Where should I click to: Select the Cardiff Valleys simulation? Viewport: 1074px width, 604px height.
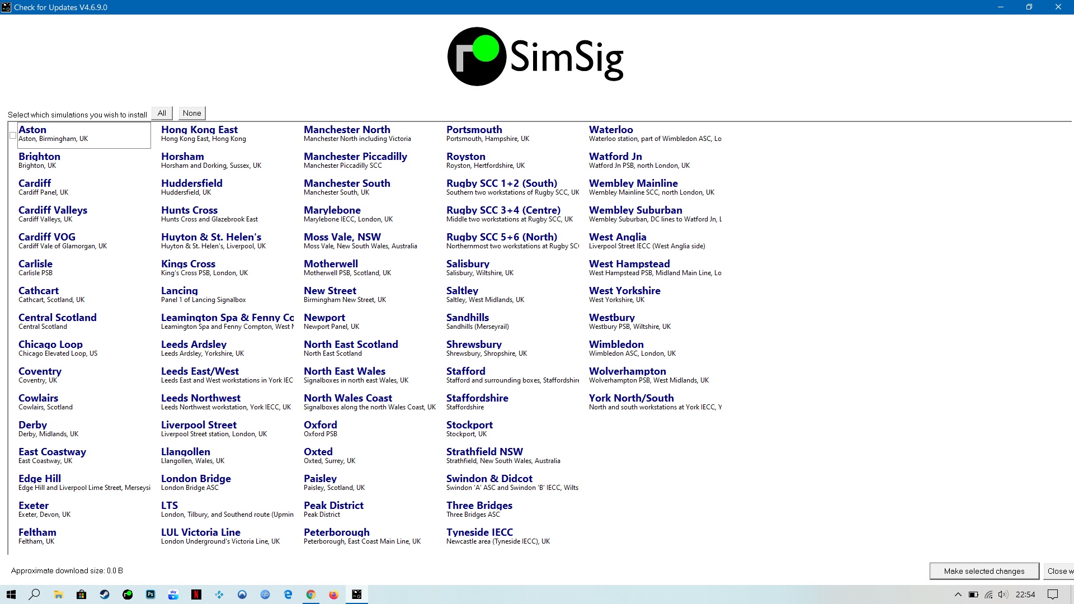click(x=53, y=214)
